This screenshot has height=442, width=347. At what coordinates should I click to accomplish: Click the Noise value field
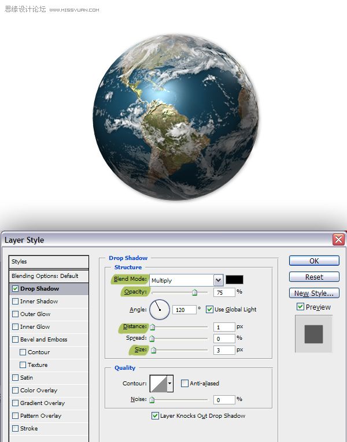click(224, 400)
